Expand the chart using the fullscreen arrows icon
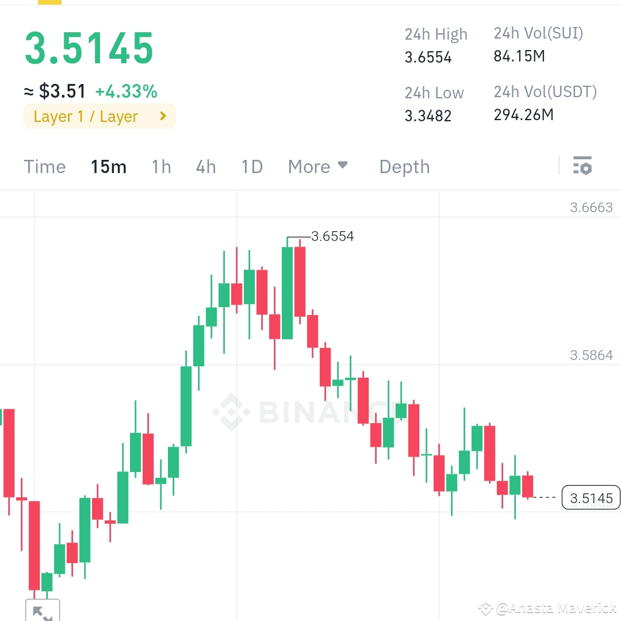This screenshot has height=621, width=621. (43, 611)
